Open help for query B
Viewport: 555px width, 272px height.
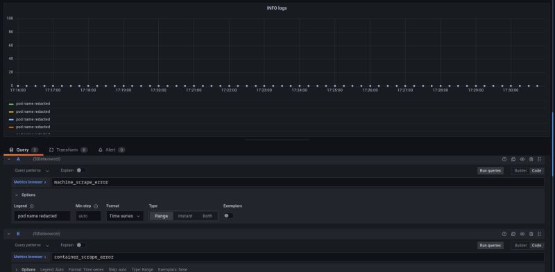(x=504, y=234)
